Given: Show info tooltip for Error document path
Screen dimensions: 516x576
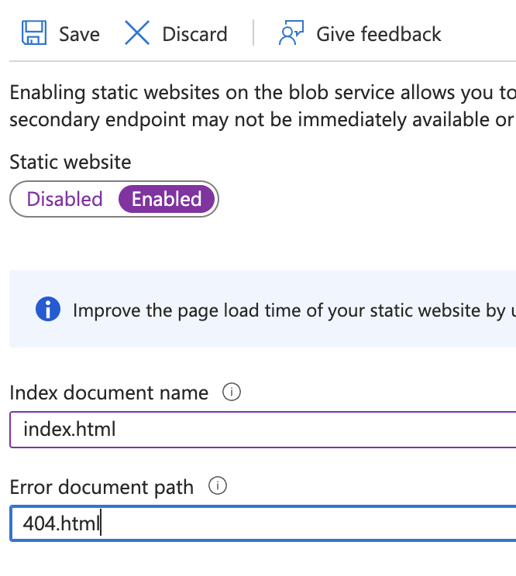Looking at the screenshot, I should pyautogui.click(x=218, y=486).
